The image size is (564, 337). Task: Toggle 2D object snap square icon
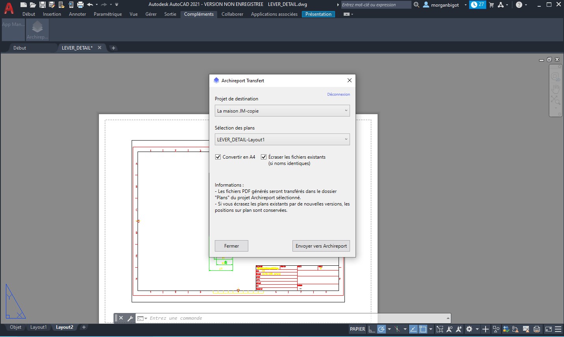coord(423,329)
